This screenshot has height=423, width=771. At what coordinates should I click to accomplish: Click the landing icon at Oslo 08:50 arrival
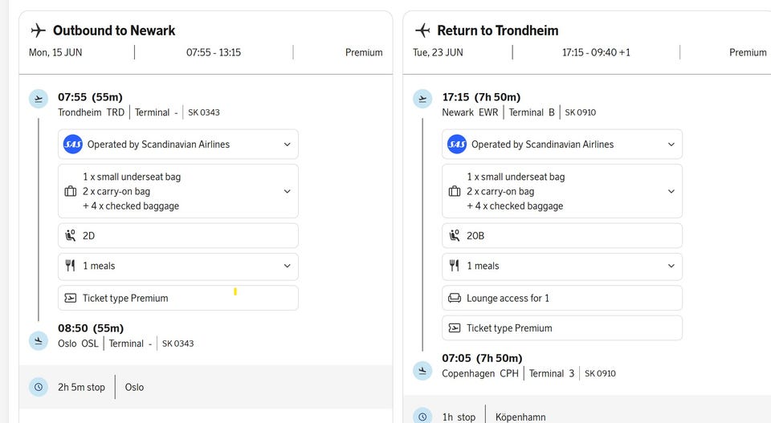pyautogui.click(x=39, y=340)
